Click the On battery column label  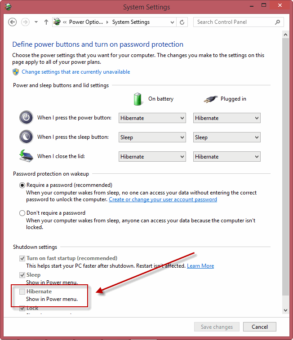[x=161, y=99]
